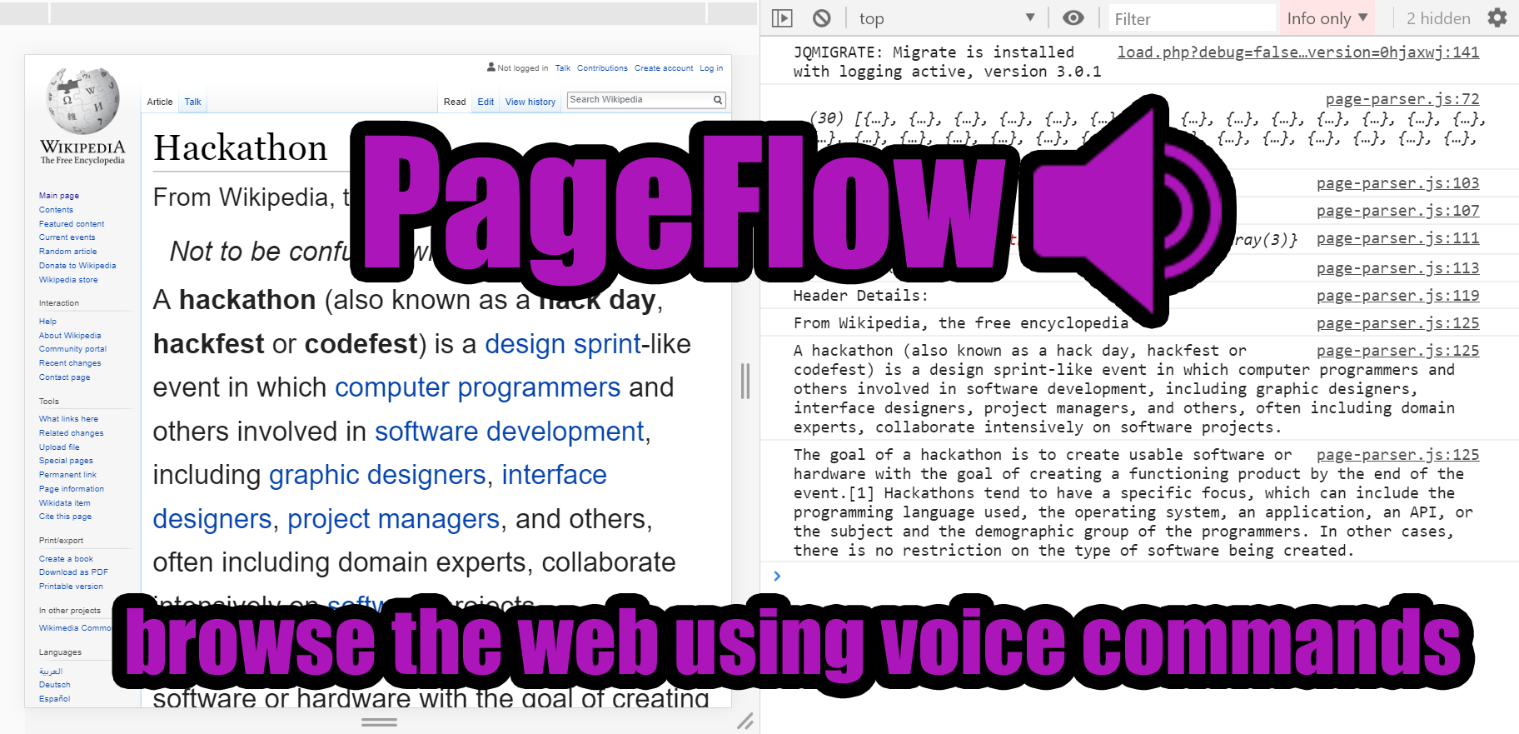Follow the 'graphic designers' article link
The height and width of the screenshot is (734, 1519).
[x=377, y=475]
